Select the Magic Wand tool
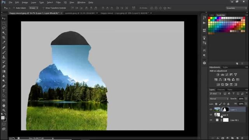 4,33
